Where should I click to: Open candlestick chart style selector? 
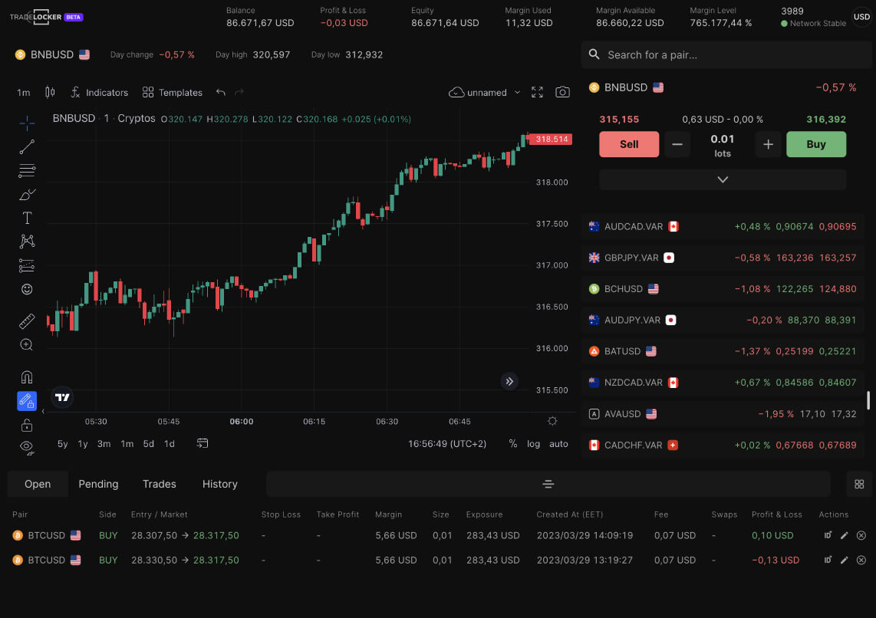click(51, 92)
